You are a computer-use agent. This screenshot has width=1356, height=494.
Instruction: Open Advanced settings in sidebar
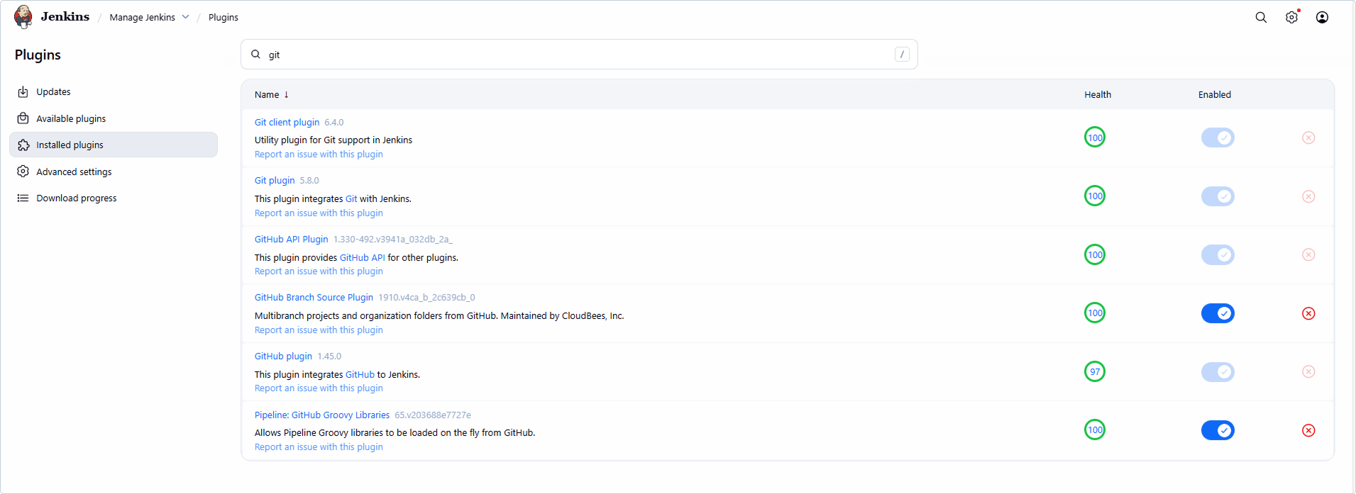tap(74, 172)
